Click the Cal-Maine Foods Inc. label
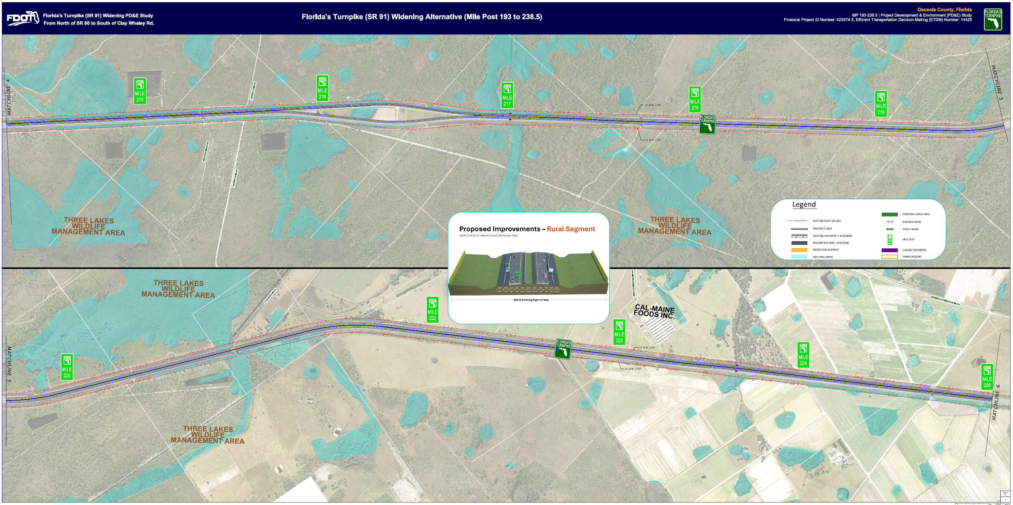The image size is (1013, 505). pos(654,311)
